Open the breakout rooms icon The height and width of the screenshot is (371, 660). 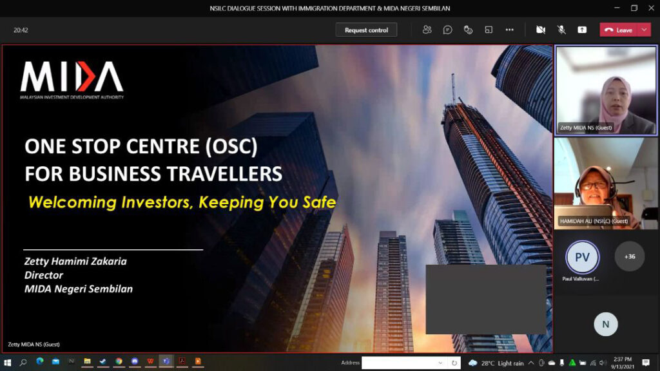pos(489,30)
